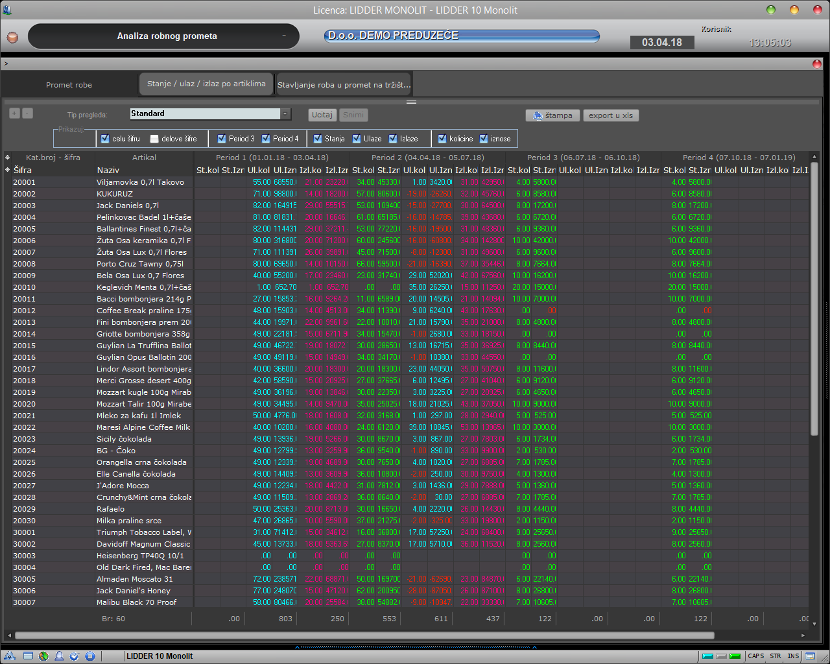Click the plus button next to Tip pregleda
The height and width of the screenshot is (664, 830).
click(14, 113)
